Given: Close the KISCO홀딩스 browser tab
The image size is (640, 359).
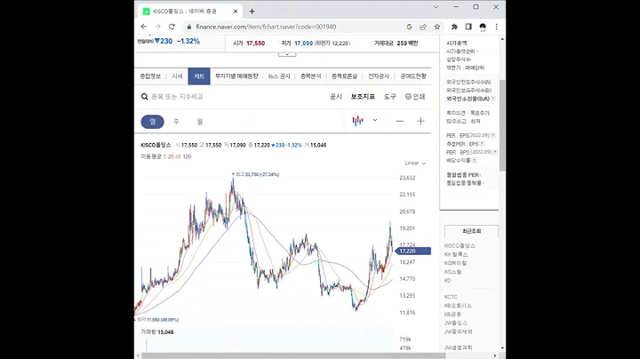Looking at the screenshot, I should (235, 12).
